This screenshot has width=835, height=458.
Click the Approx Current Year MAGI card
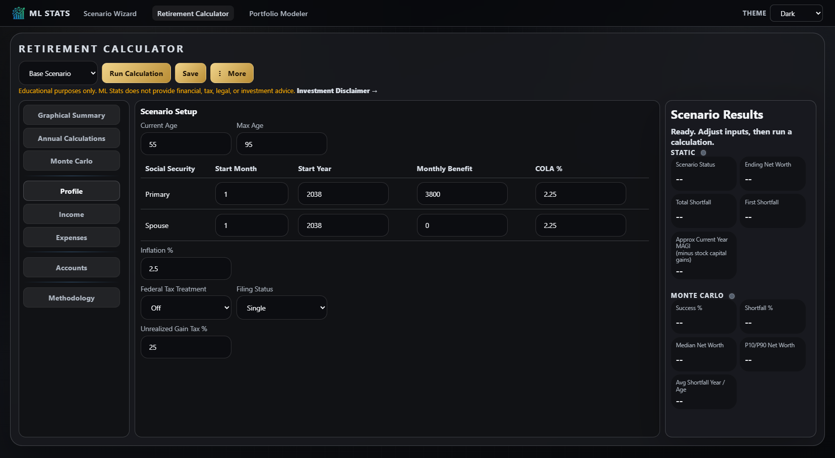pos(703,256)
